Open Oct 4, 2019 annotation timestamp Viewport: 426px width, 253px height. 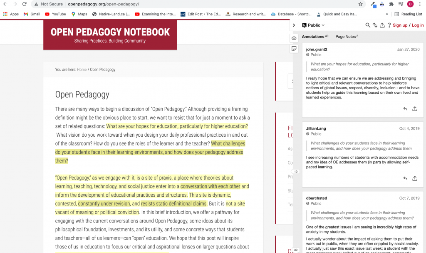tap(409, 128)
